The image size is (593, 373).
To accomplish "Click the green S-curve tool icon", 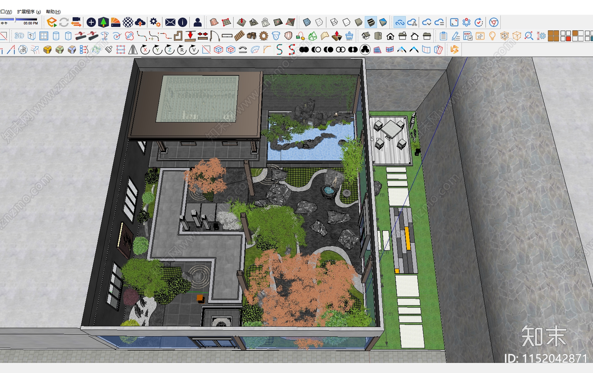I will tap(279, 50).
